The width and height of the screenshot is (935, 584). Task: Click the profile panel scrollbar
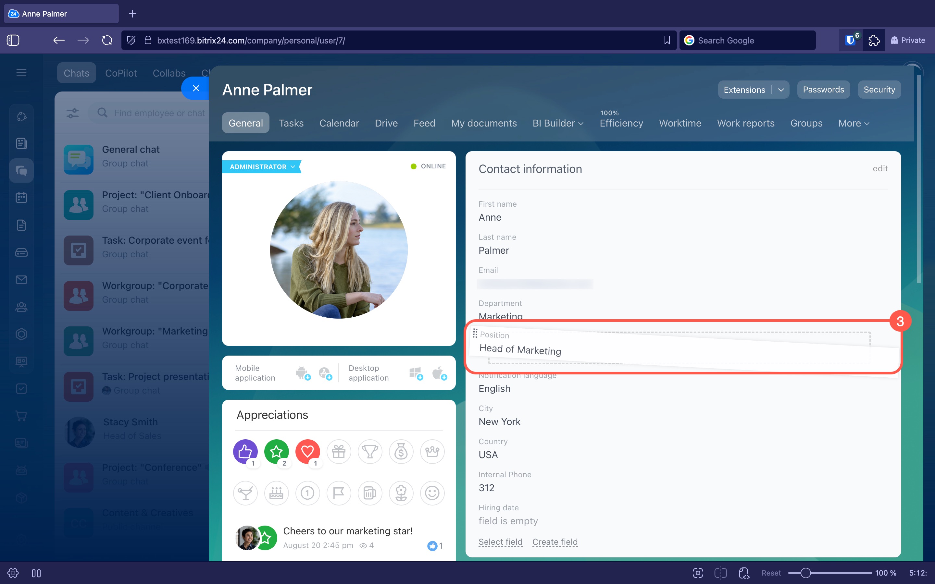tap(918, 179)
